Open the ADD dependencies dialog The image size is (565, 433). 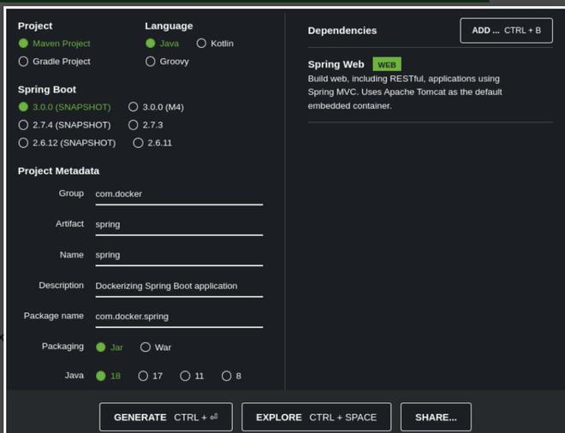click(x=506, y=31)
